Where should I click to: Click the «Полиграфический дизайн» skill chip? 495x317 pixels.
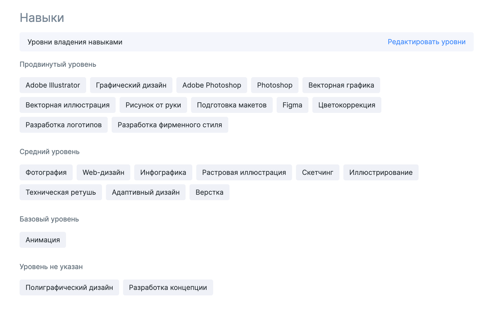point(69,287)
